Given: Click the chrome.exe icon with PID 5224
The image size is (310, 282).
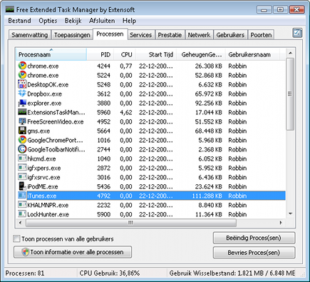Looking at the screenshot, I should point(22,75).
